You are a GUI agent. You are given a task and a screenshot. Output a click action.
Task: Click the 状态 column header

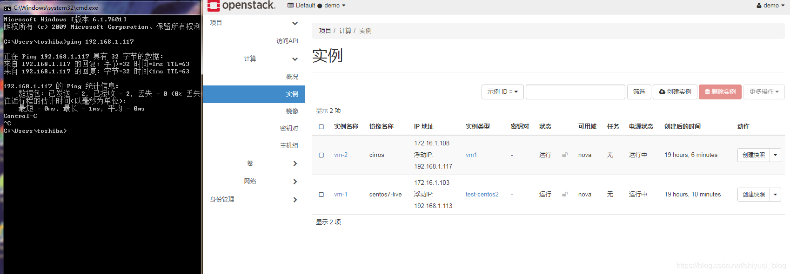tap(545, 127)
